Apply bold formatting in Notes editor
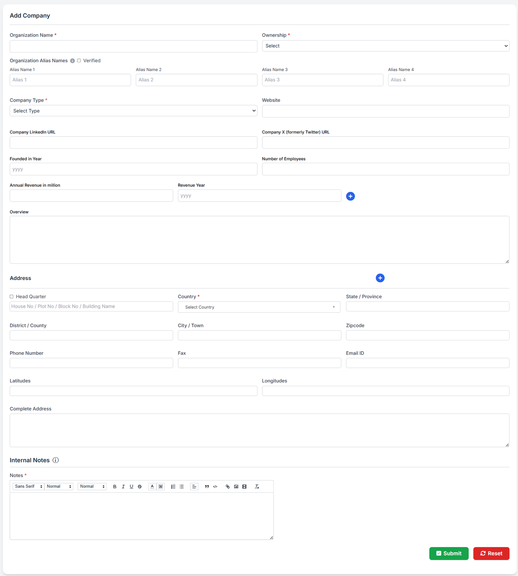Screen dimensions: 518x576 pyautogui.click(x=115, y=486)
